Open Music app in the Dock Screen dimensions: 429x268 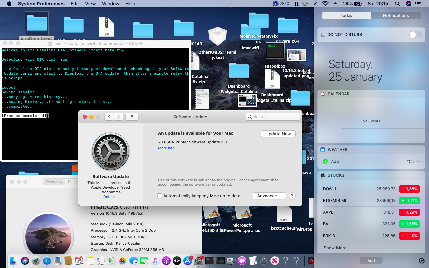155,261
